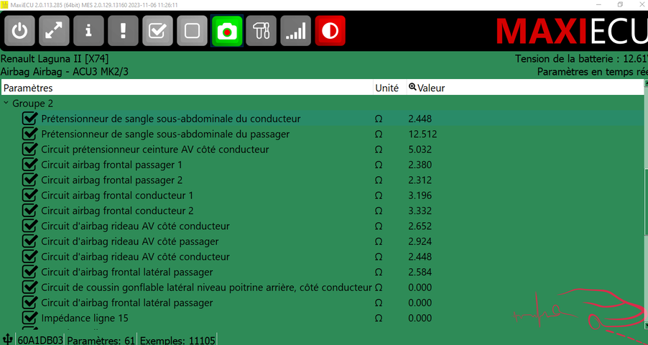The height and width of the screenshot is (345, 648).
Task: Uncheck the Impédance ligne 15 checkbox
Action: [x=29, y=318]
